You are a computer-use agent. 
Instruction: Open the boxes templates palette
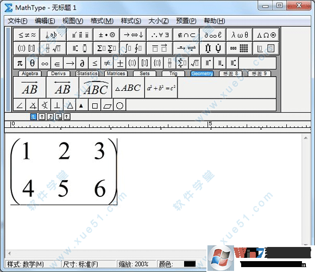click(266, 48)
